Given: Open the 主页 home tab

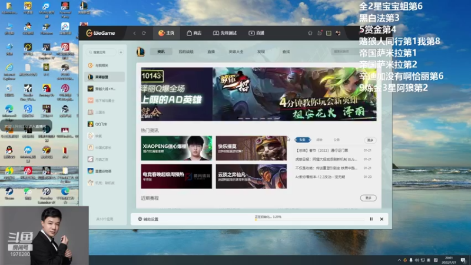Looking at the screenshot, I should pos(167,33).
